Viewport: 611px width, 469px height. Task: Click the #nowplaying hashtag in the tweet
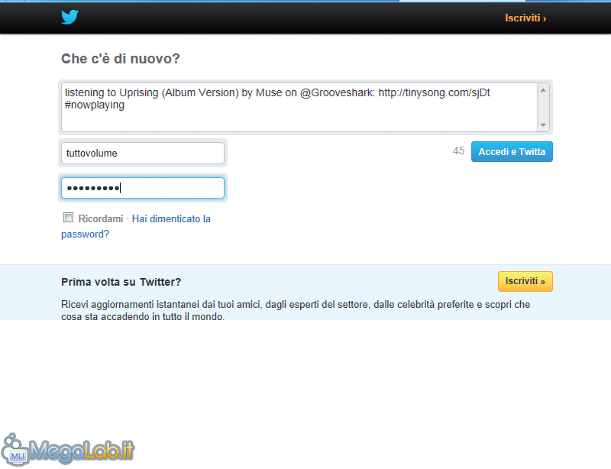tap(94, 105)
